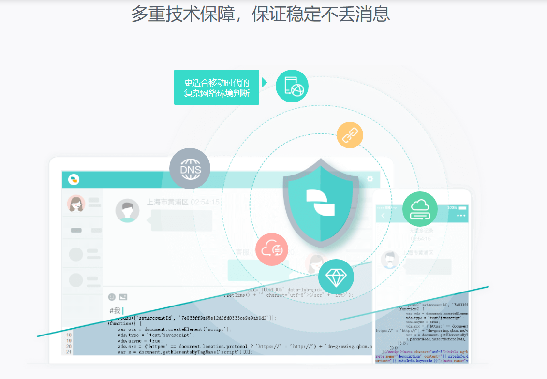This screenshot has height=379, width=547.
Task: Select the teal diamond icon
Action: (336, 277)
